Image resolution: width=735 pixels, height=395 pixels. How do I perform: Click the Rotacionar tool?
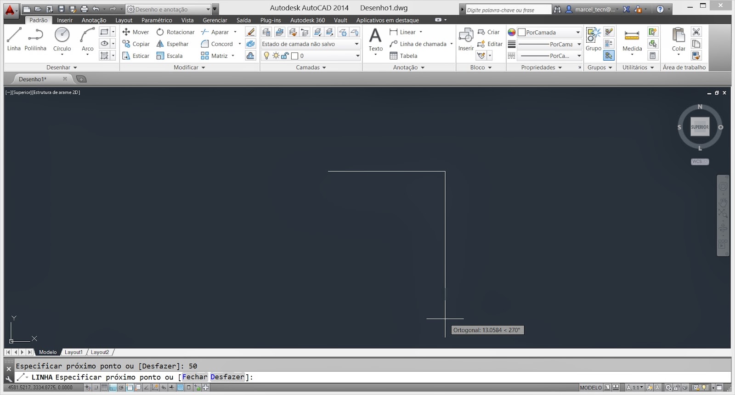pos(175,32)
